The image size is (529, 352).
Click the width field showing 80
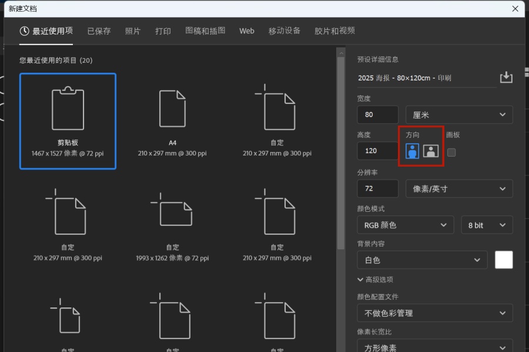(x=377, y=115)
